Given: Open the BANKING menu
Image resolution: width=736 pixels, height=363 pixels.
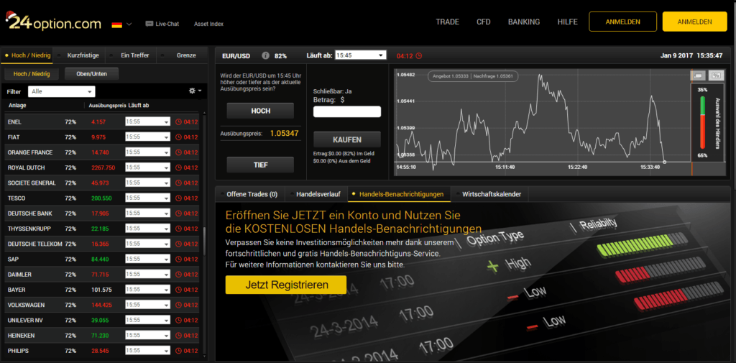Looking at the screenshot, I should pyautogui.click(x=524, y=22).
